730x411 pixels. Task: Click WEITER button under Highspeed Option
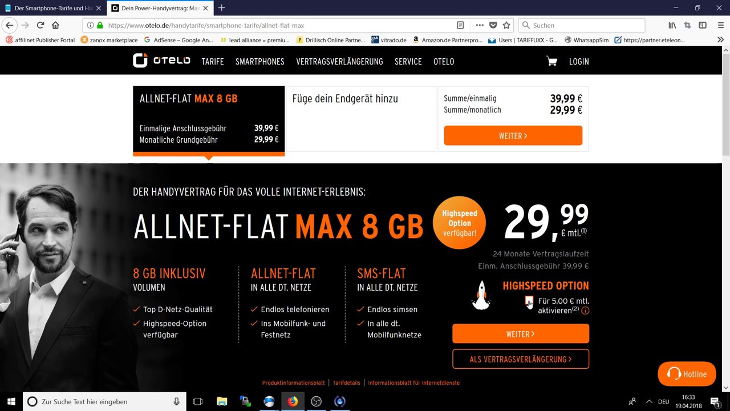point(521,334)
